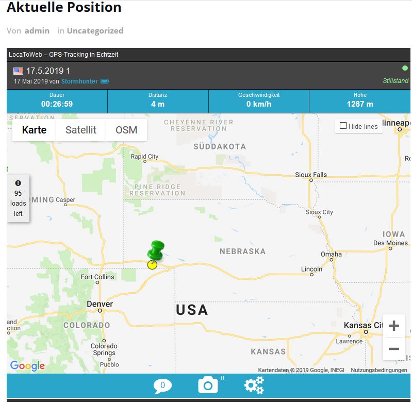The height and width of the screenshot is (403, 412).
Task: Click the green pushpin marker on the map
Action: pos(156,251)
